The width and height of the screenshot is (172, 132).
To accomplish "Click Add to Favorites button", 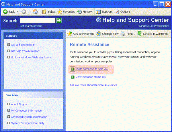I will point(69,34).
